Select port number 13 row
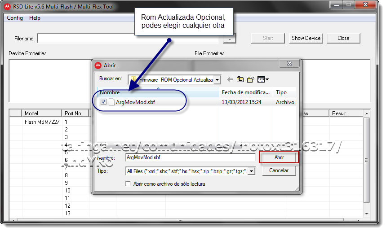Screen dimensions: 386x231 tap(67, 214)
